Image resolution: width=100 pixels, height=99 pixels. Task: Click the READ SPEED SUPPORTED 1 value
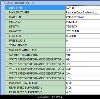coord(69,87)
